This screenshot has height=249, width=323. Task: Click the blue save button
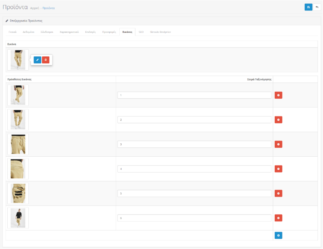click(x=308, y=7)
